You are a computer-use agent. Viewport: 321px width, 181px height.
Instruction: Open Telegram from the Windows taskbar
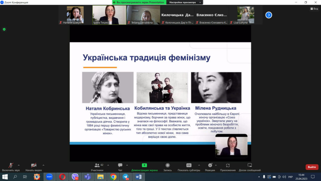tap(125, 177)
